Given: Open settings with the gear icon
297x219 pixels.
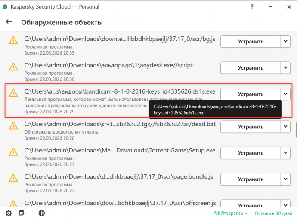Looking at the screenshot, I should pyautogui.click(x=9, y=213).
